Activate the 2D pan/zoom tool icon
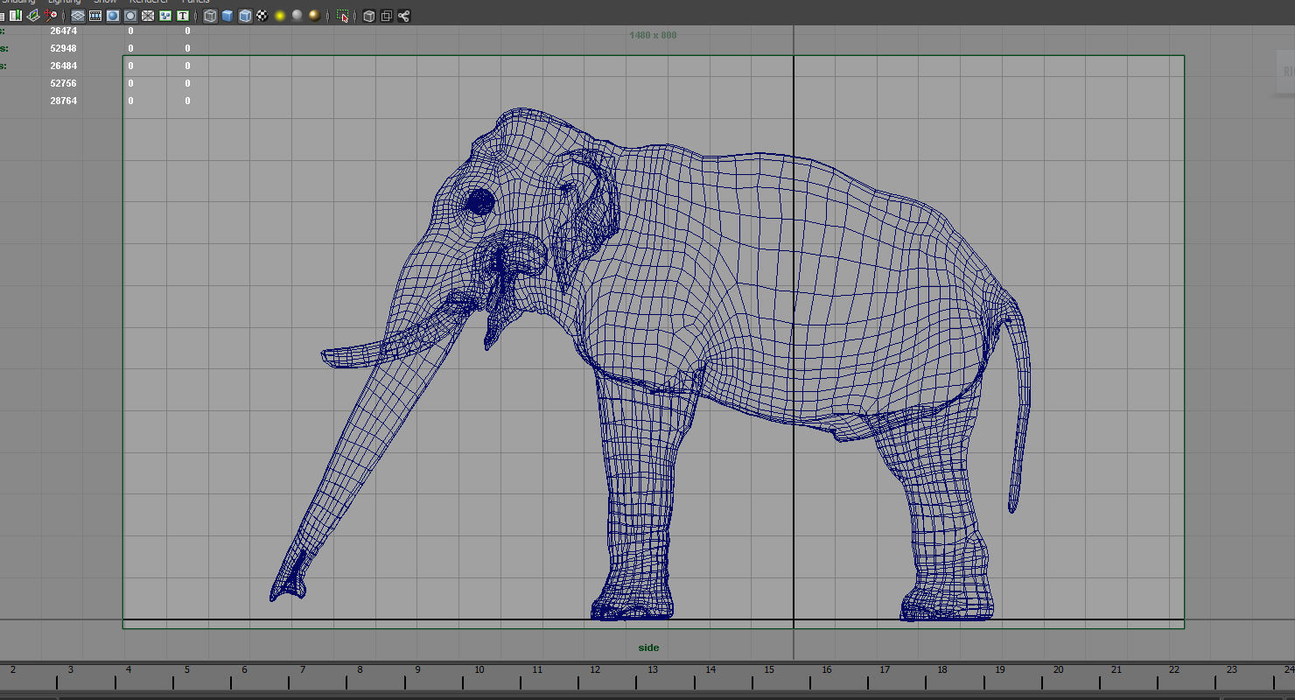Screen dimensions: 1295x700 (x=51, y=16)
